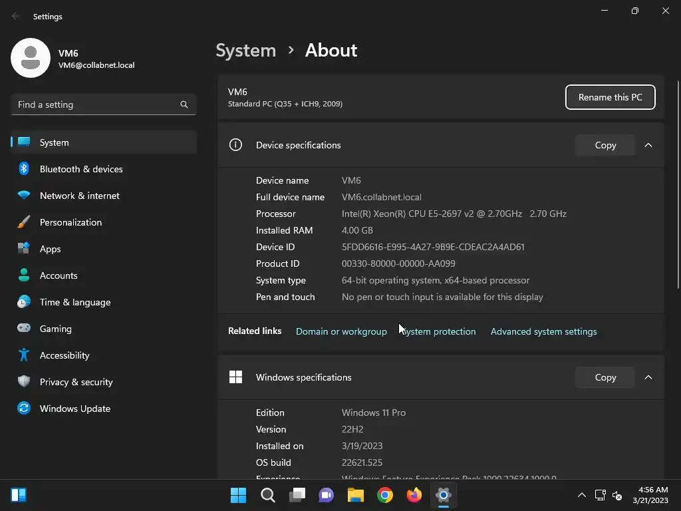Image resolution: width=681 pixels, height=511 pixels.
Task: Open Apps settings
Action: 104,249
